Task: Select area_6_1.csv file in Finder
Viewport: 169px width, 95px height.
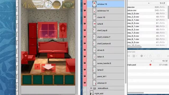Action: [147, 26]
